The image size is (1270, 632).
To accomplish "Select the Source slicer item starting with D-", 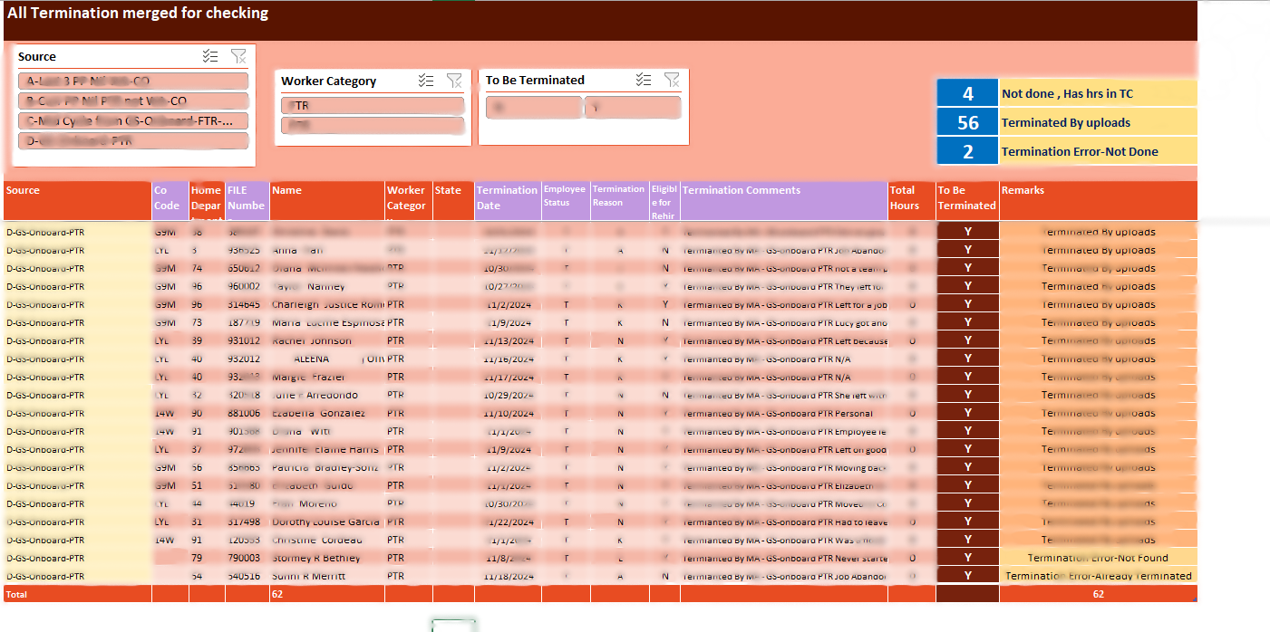I will tap(133, 140).
